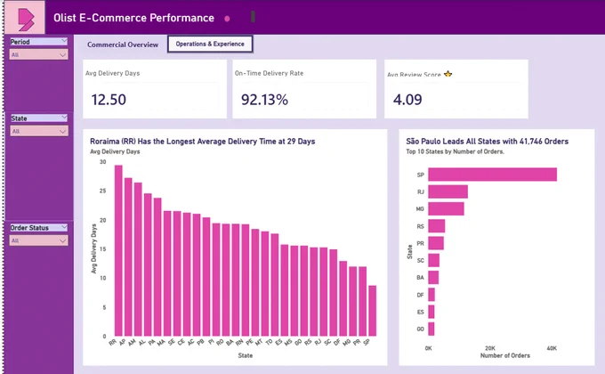Click the pink dot next to dashboard title

227,19
